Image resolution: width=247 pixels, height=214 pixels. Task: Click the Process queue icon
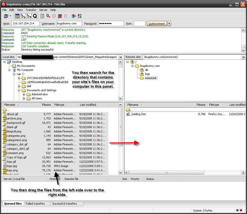point(48,16)
